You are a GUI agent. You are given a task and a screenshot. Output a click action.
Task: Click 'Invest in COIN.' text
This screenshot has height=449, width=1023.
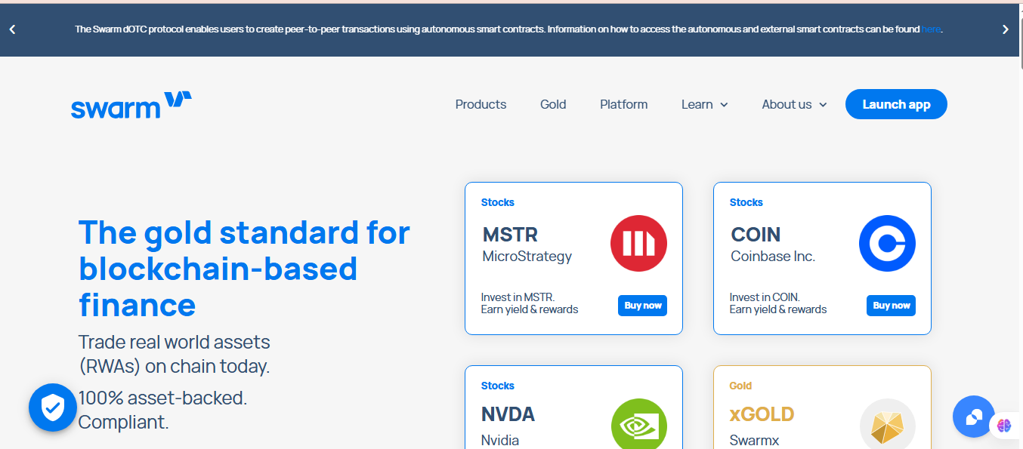click(x=765, y=297)
